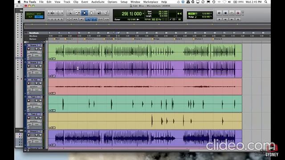Open the Marketplace menu
Viewport: 285px width, 160px height.
tap(151, 2)
